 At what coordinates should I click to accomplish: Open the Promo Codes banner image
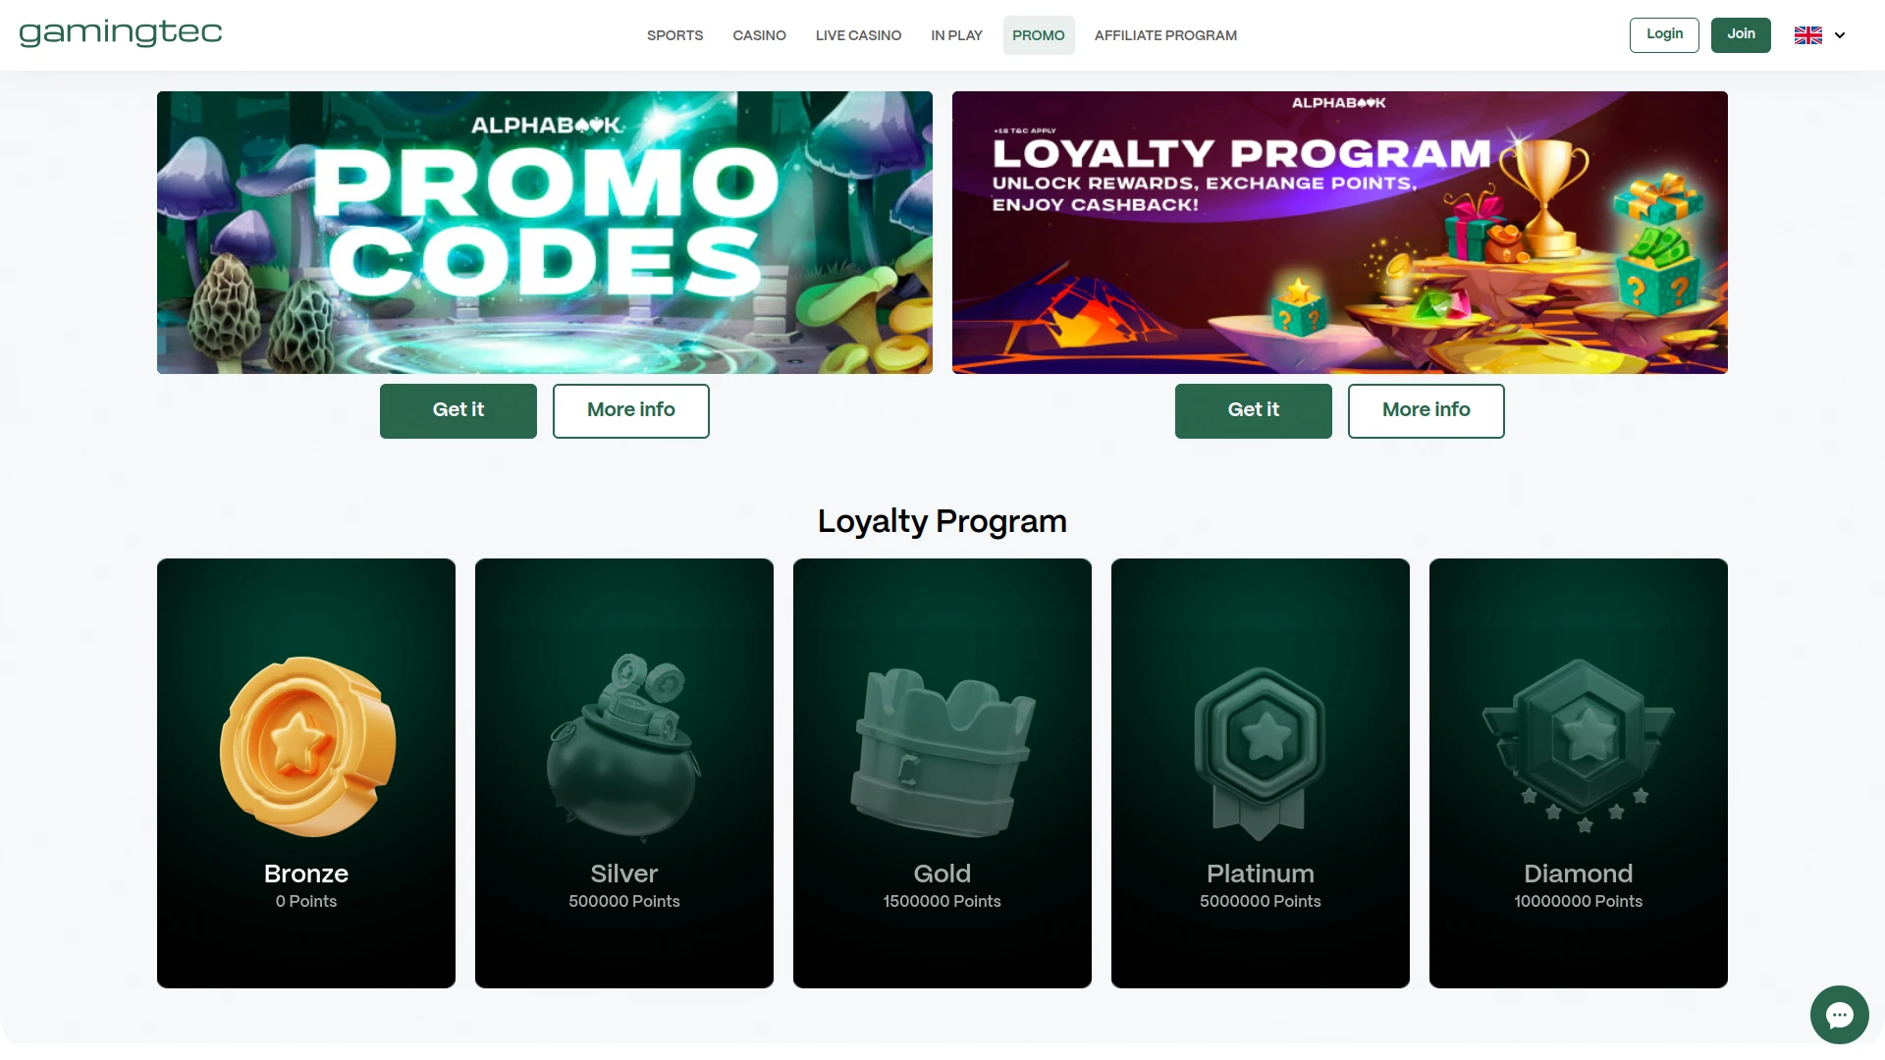545,233
